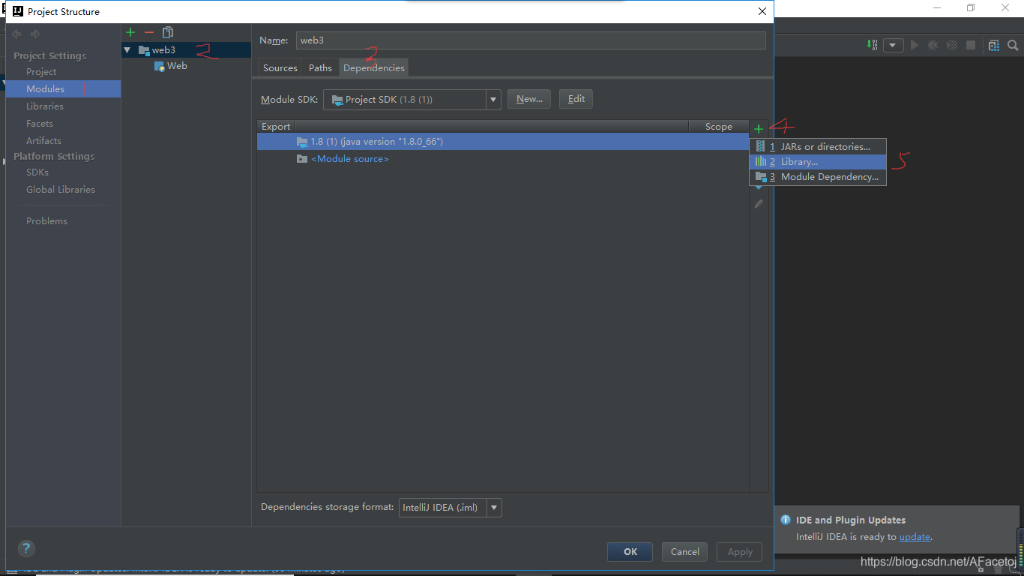Click the OK button
The image size is (1024, 576).
coord(630,552)
